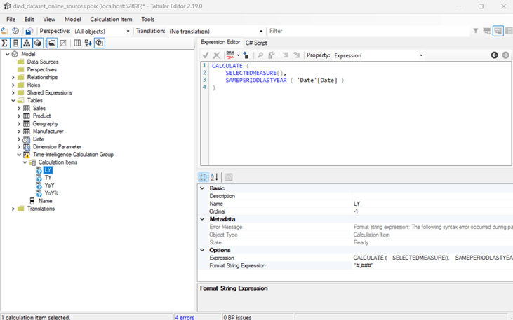Click the sort alphabetically icon in tree toolbar
Screen dimensions: 513x320
(88, 43)
